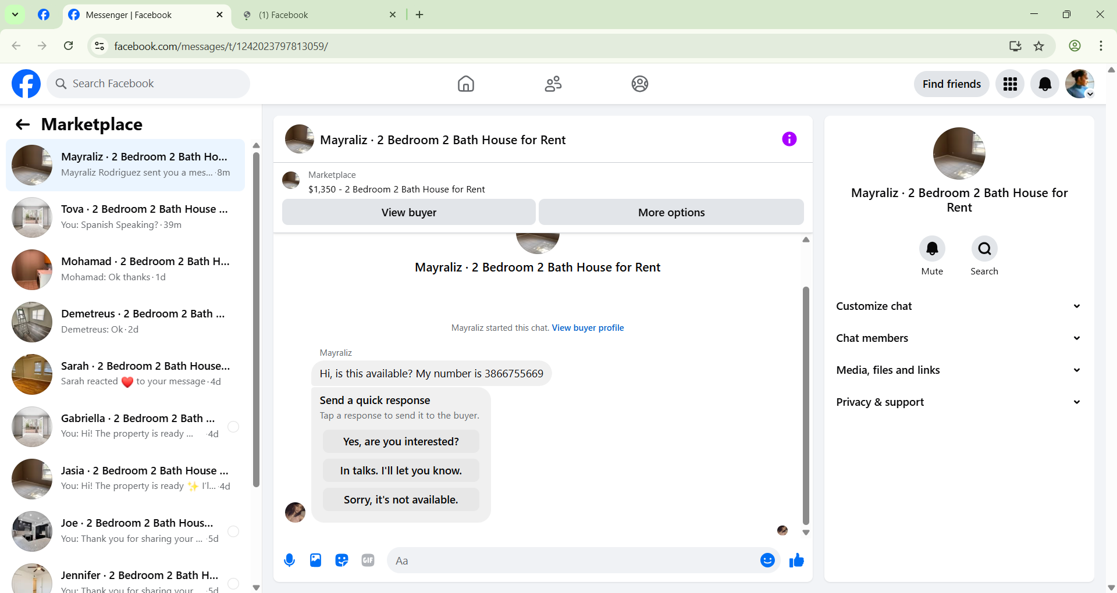Open the pinned Facebook tab
The width and height of the screenshot is (1117, 593).
pos(44,15)
